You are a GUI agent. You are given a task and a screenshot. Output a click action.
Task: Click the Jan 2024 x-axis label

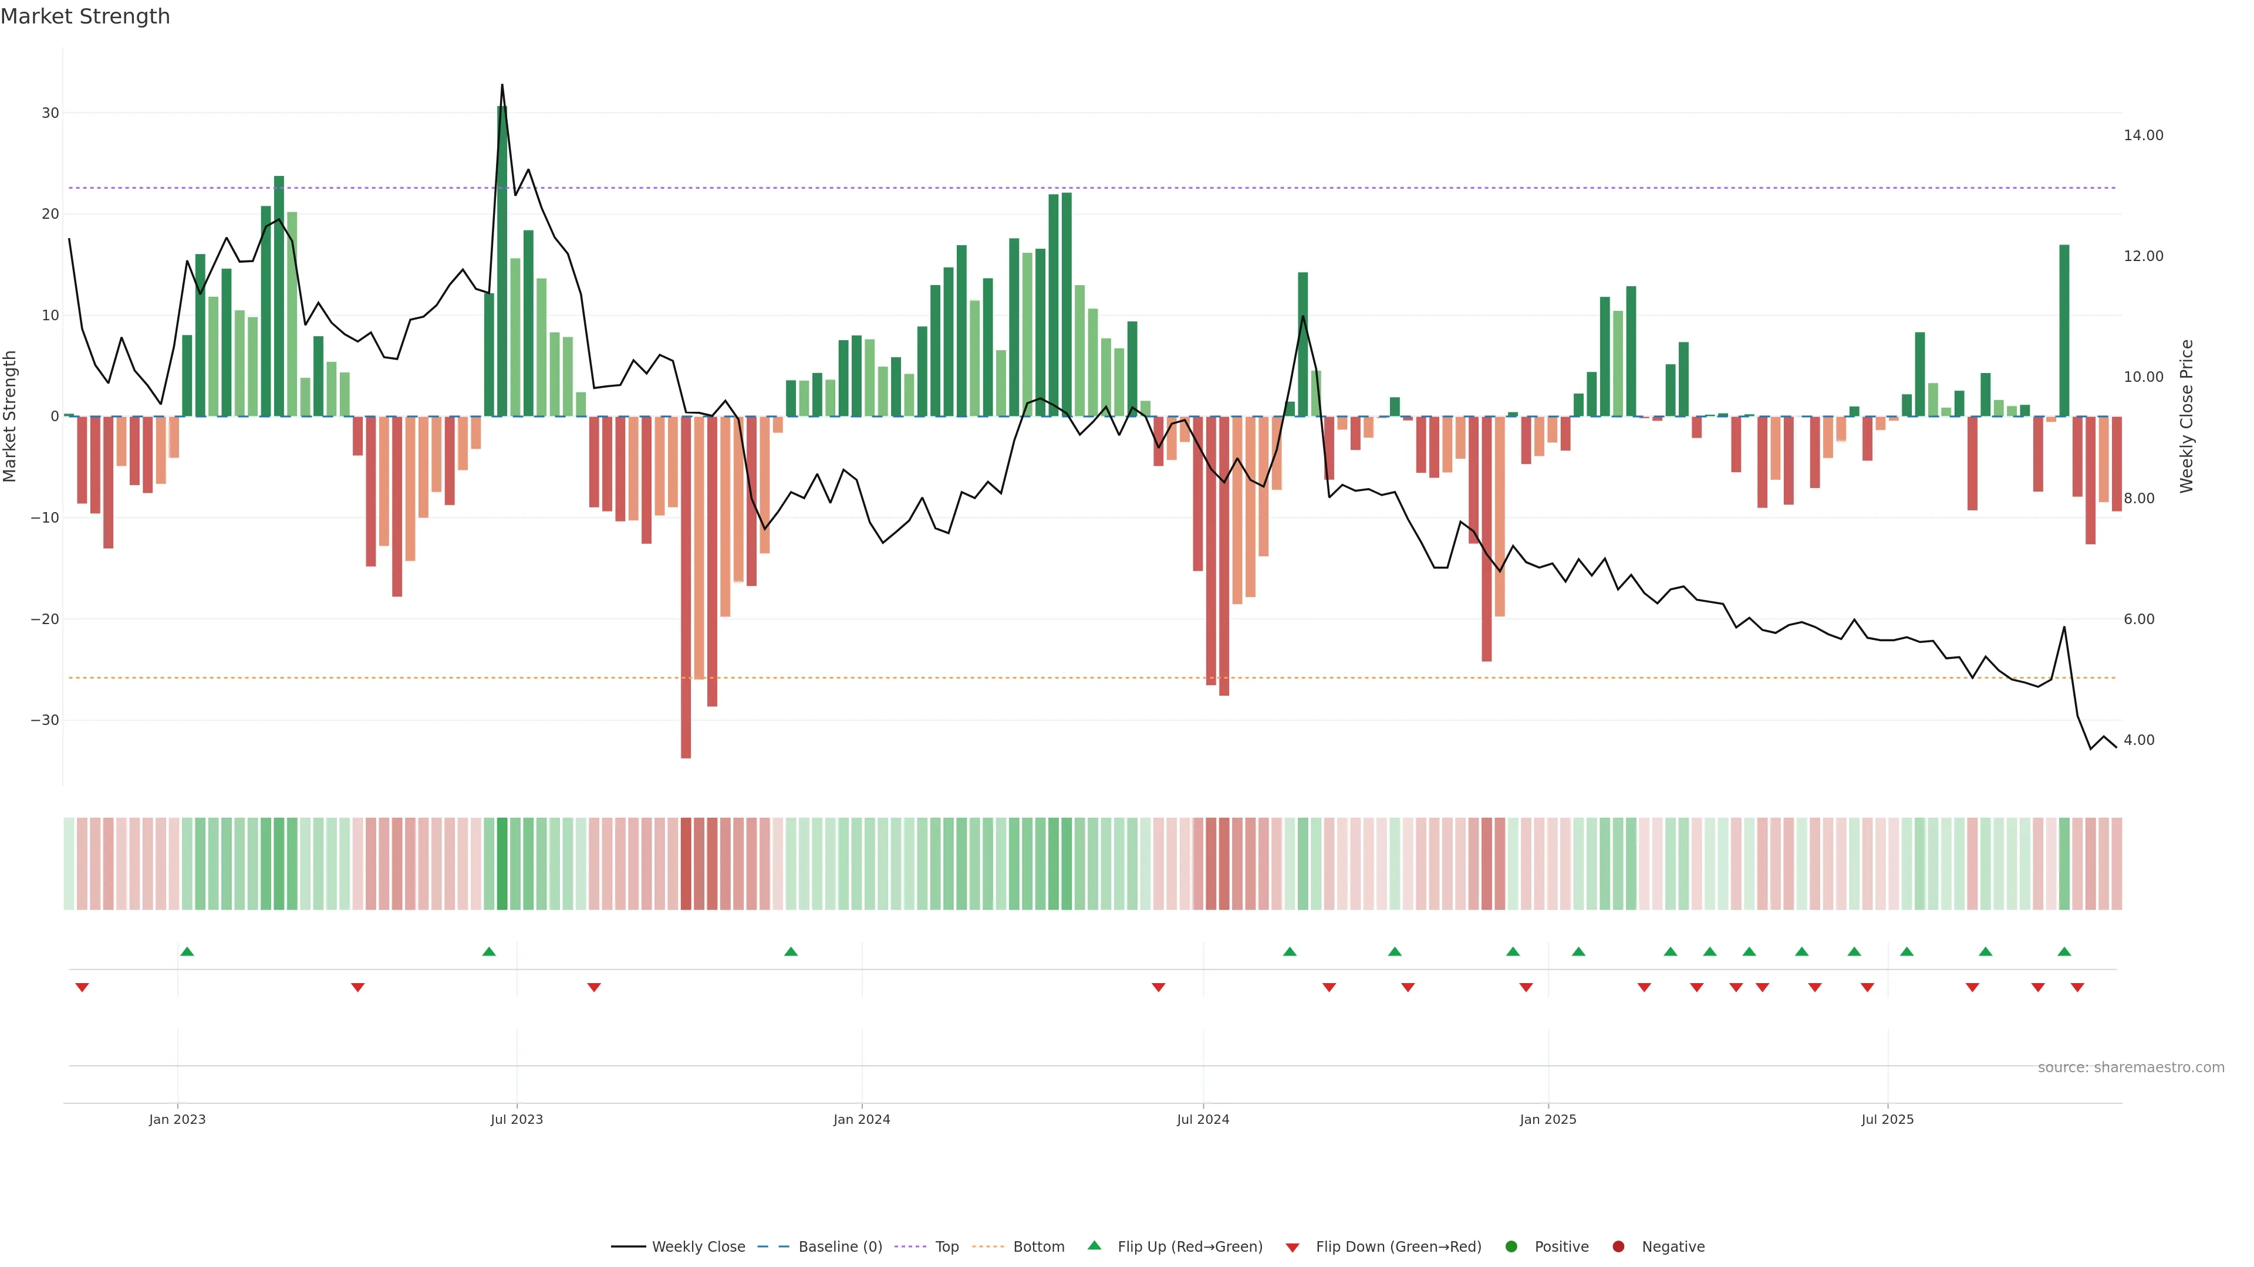click(861, 1119)
